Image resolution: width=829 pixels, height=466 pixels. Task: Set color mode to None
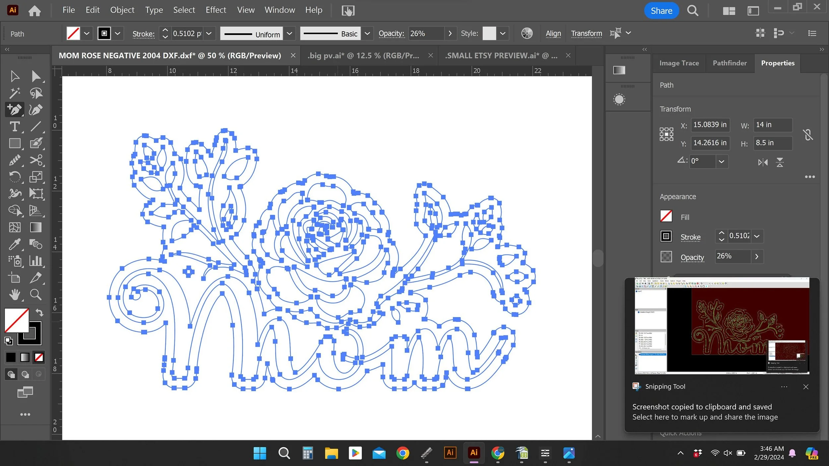point(39,357)
